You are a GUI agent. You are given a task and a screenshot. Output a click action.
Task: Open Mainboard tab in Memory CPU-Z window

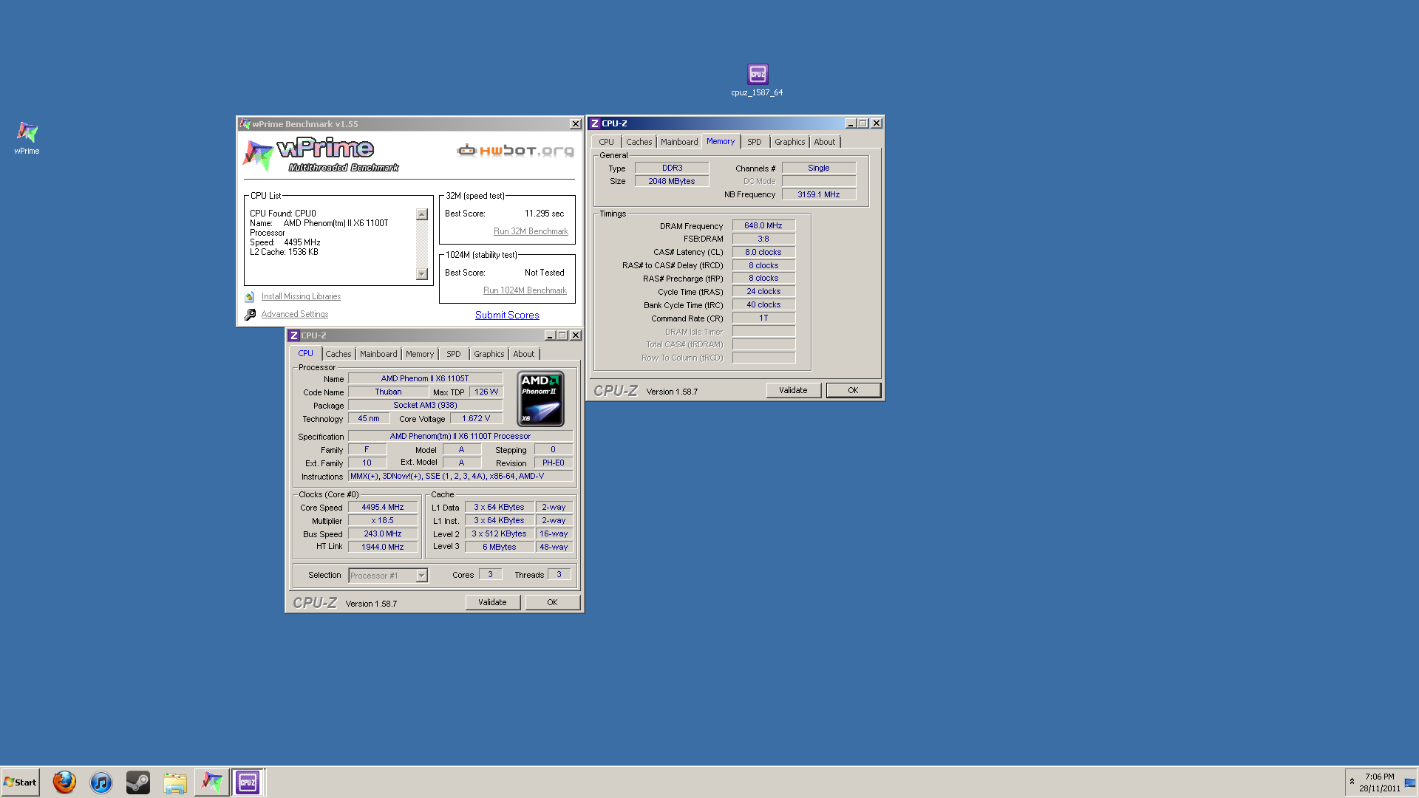pyautogui.click(x=679, y=142)
